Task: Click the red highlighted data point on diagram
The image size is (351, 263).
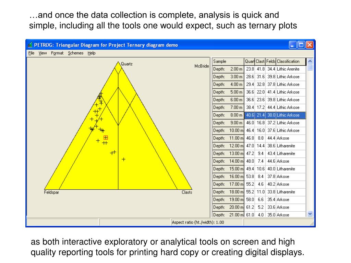Action: click(106, 138)
